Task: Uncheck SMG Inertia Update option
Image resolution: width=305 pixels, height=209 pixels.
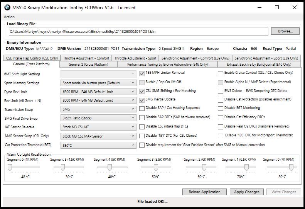Action: 142,100
